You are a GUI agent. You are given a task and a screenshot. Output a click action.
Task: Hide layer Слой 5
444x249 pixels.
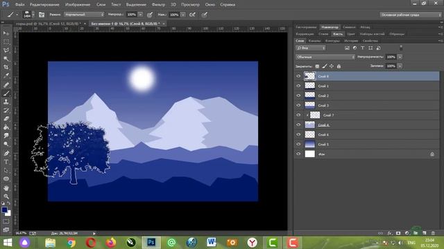tap(298, 144)
